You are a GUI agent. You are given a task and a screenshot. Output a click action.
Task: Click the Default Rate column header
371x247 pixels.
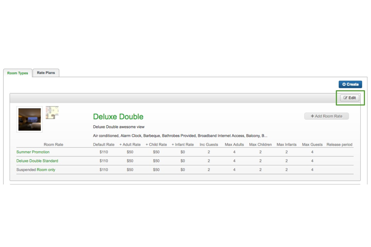pyautogui.click(x=104, y=145)
